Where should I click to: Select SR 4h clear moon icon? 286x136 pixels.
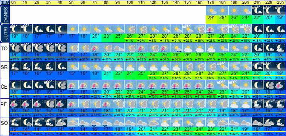click(61, 66)
